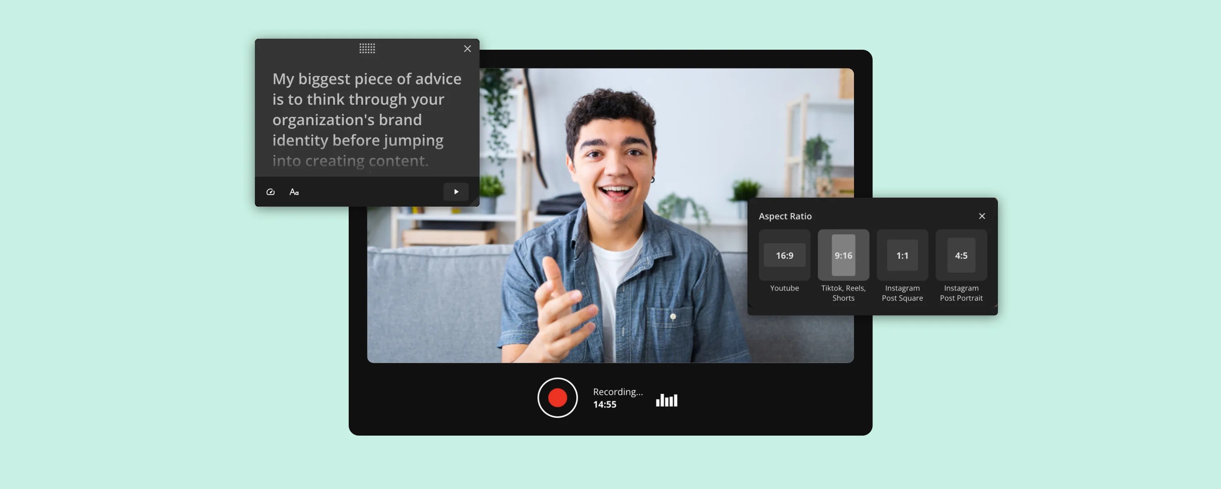Viewport: 1221px width, 489px height.
Task: Close the Aspect Ratio panel
Action: tap(982, 216)
